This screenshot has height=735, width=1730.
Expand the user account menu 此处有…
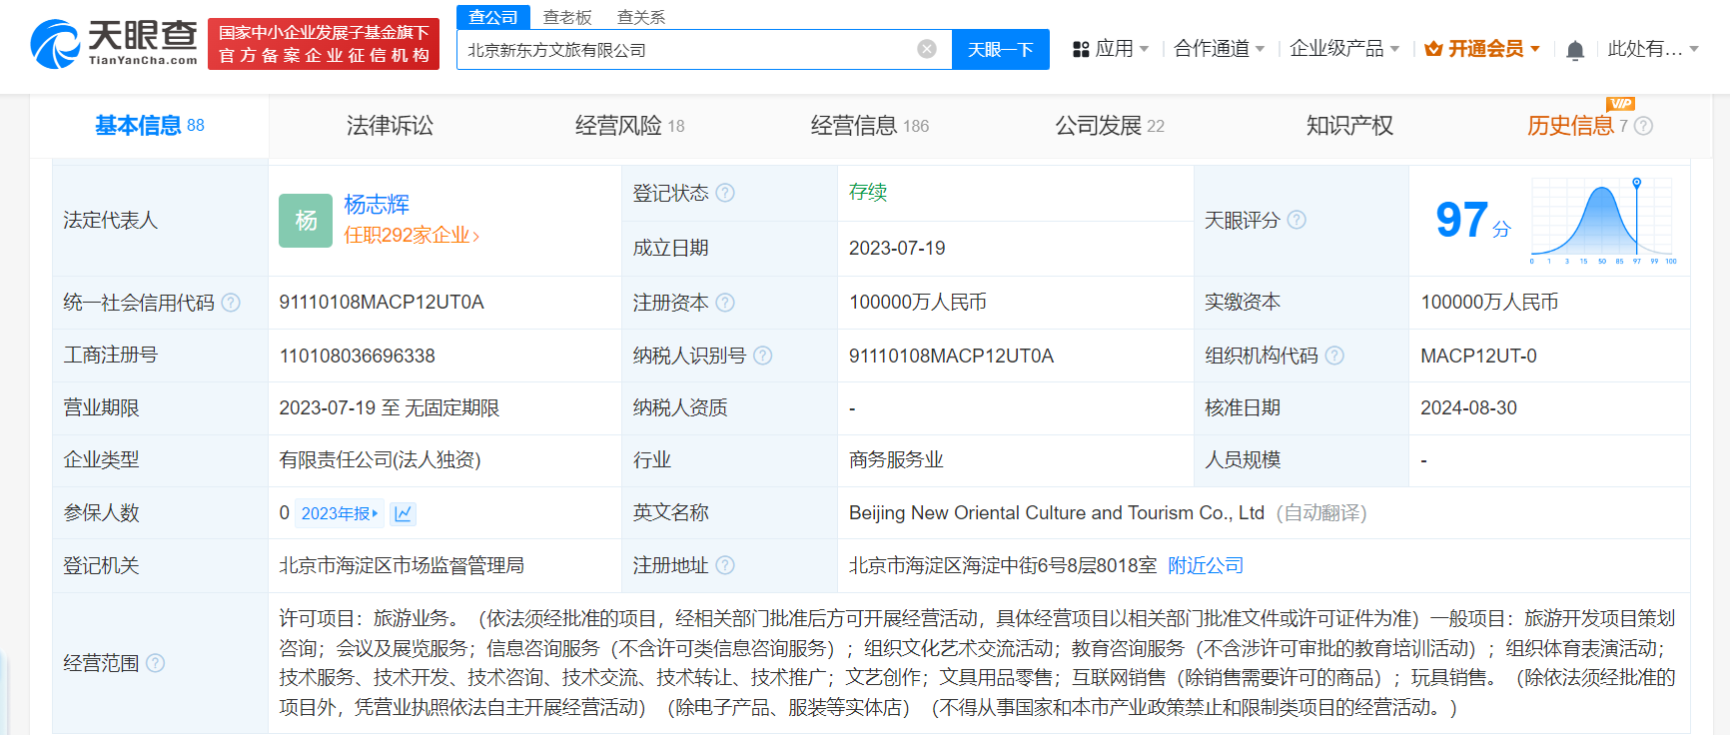(1653, 49)
